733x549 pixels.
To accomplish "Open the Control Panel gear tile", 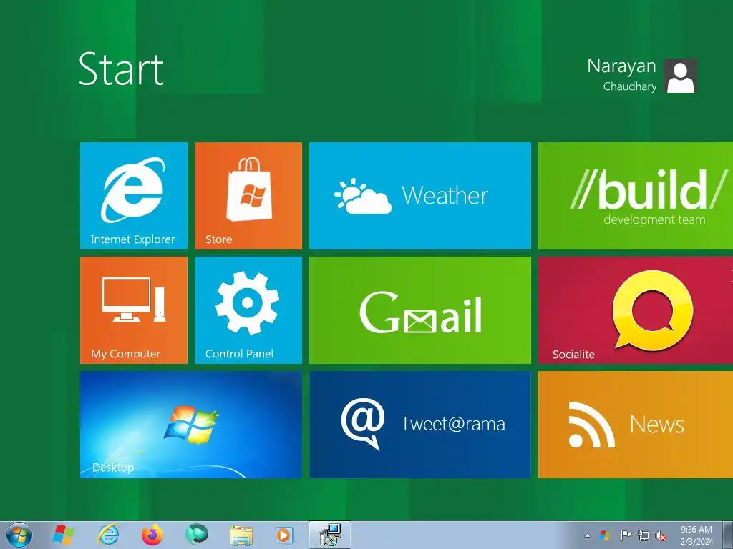I will 248,310.
